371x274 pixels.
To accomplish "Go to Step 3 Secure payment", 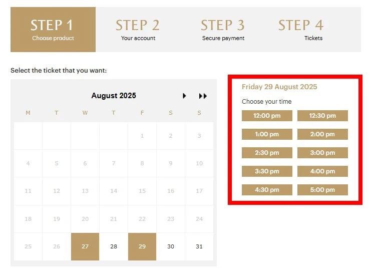I will (223, 30).
